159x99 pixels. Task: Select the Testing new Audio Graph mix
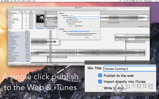point(19,56)
